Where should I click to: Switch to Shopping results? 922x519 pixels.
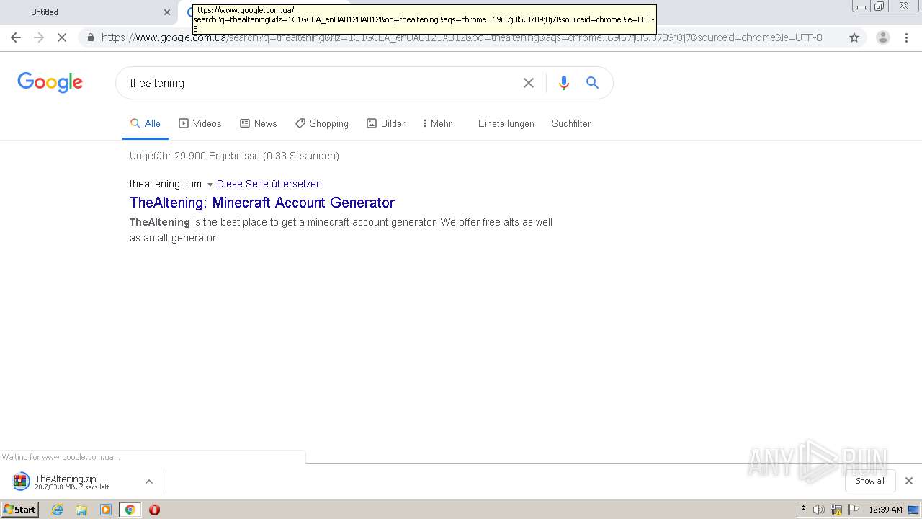tap(322, 123)
